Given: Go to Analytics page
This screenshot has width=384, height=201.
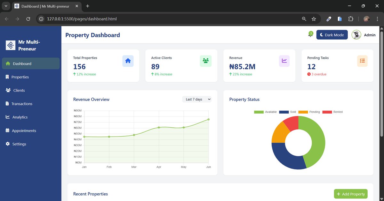Looking at the screenshot, I should [31, 117].
